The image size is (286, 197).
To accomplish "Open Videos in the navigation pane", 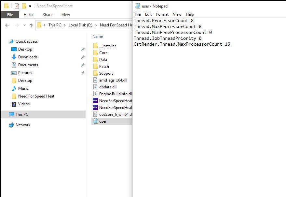I will coord(24,104).
